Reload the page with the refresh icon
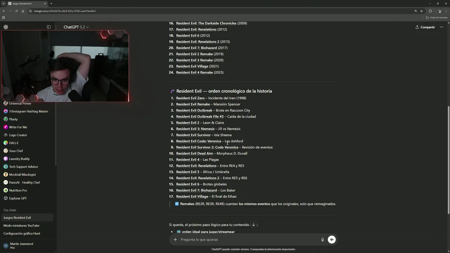This screenshot has height=253, width=450. coord(16,11)
